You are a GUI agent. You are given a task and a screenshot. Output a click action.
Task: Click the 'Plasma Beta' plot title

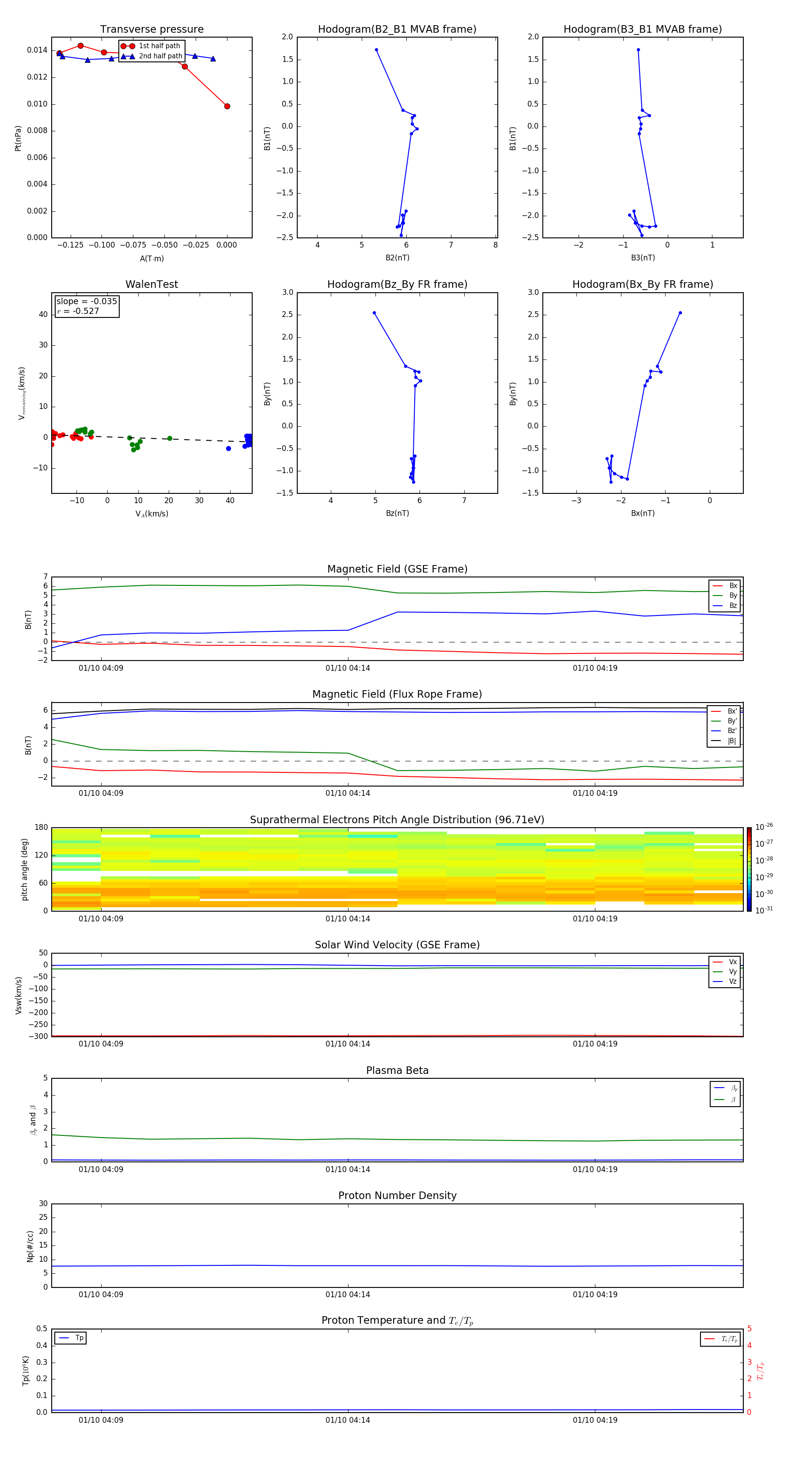click(397, 1070)
